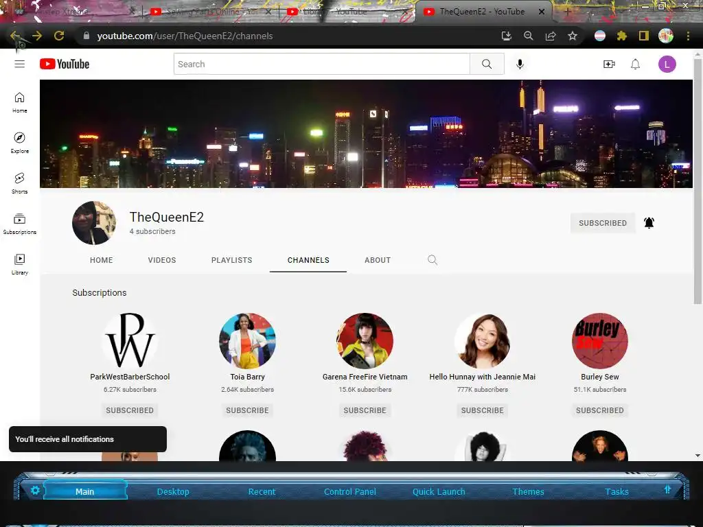Select the CHANNELS tab
Screen dimensions: 703x527
(x=308, y=260)
